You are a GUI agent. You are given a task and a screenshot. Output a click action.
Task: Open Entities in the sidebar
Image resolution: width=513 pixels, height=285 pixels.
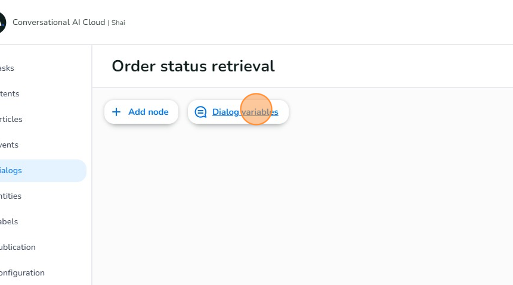coord(11,196)
